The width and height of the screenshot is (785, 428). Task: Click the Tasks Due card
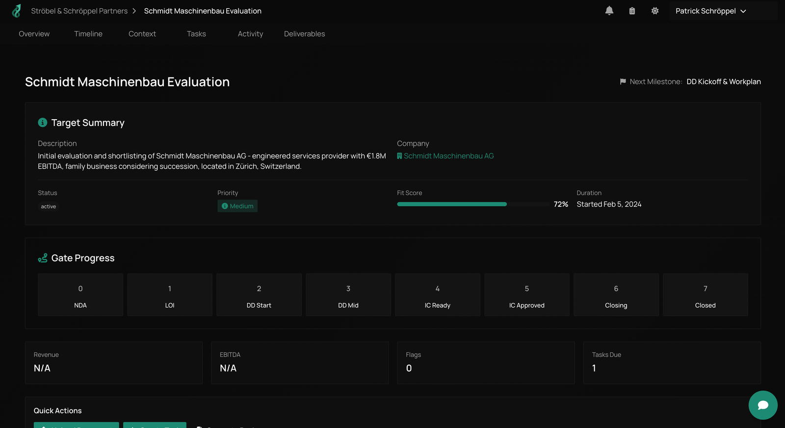pyautogui.click(x=672, y=363)
